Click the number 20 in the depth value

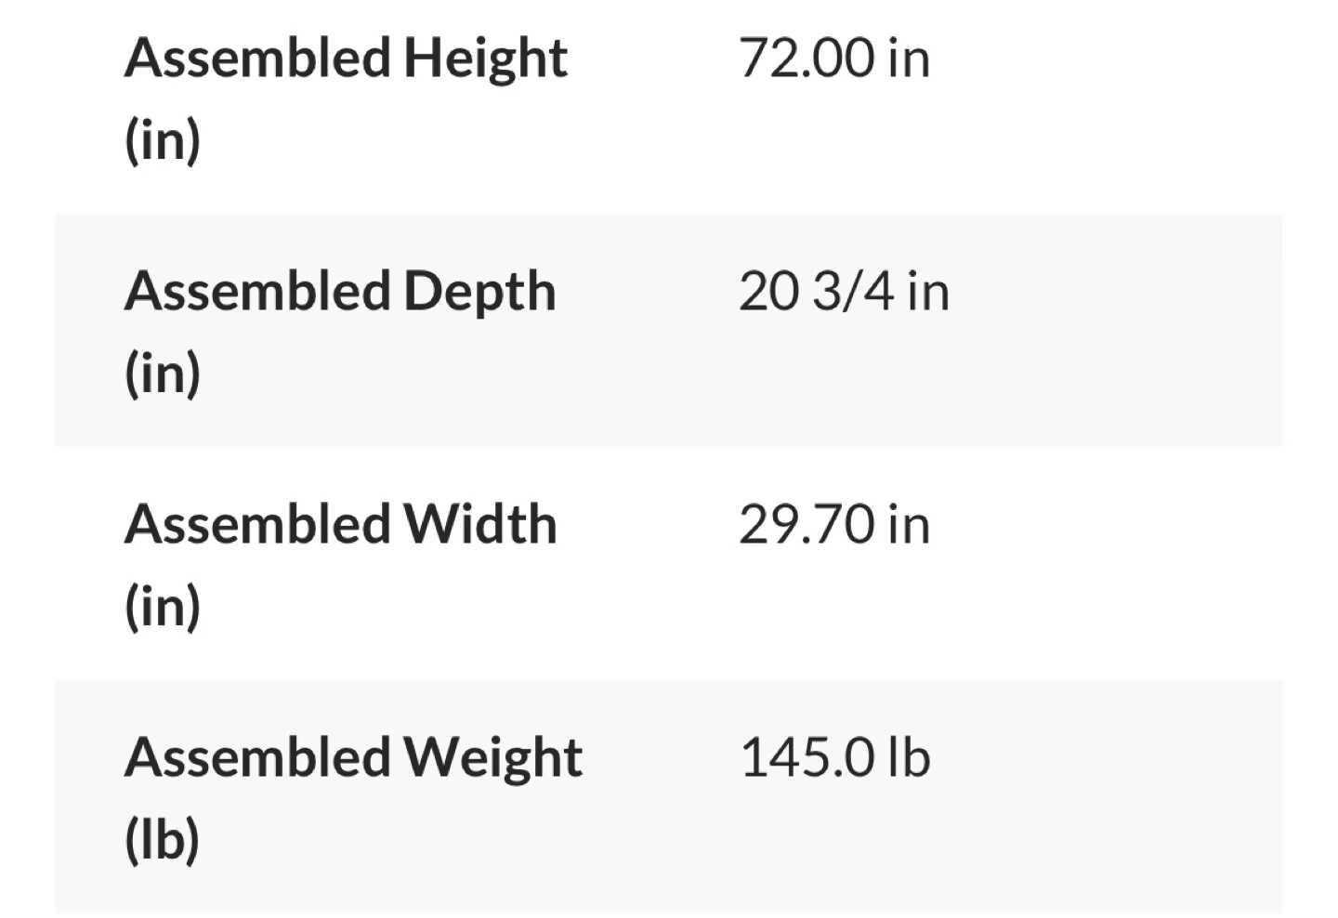768,292
